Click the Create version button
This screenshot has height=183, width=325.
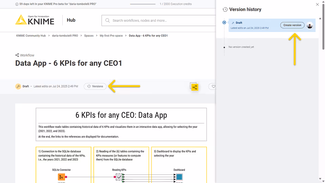(x=292, y=25)
